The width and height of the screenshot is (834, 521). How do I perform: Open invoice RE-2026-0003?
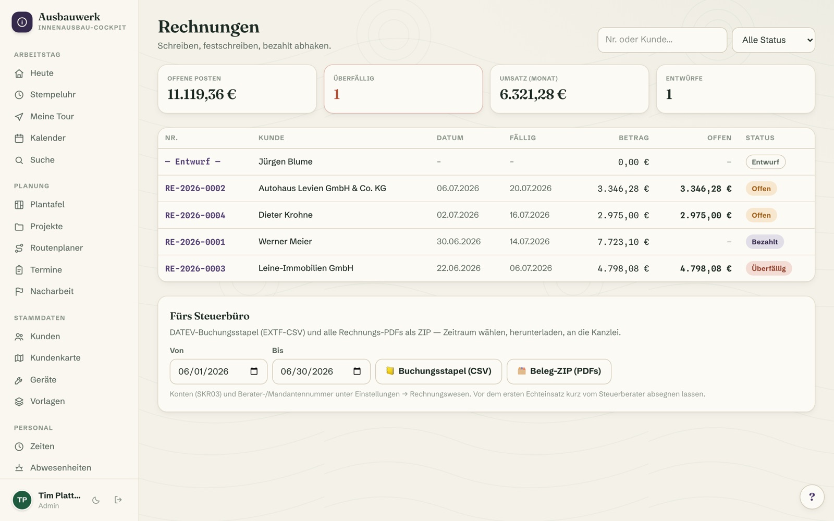click(x=195, y=269)
